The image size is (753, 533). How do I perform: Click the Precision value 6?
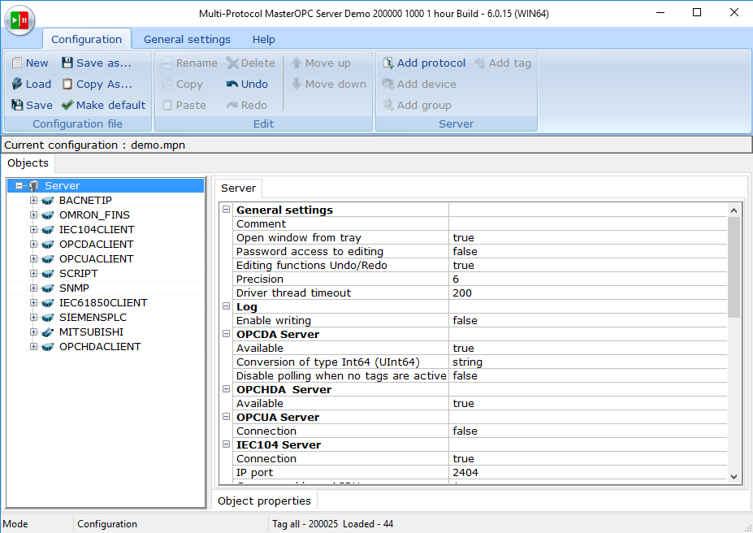click(456, 279)
